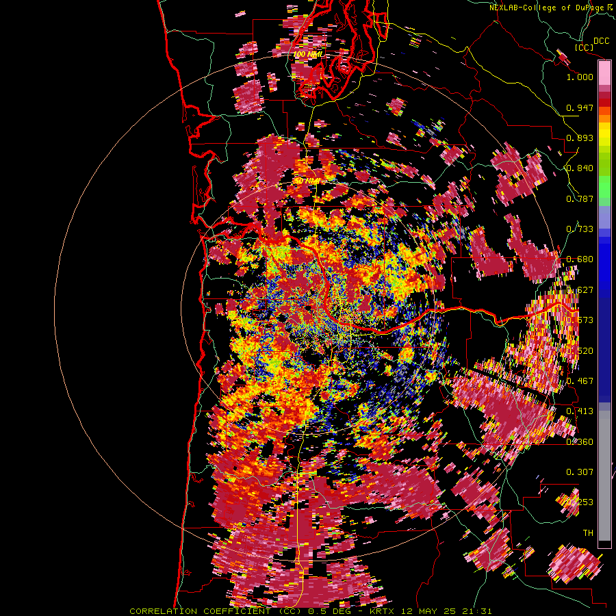Select the 0.467 scale value
616x616 pixels.
pyautogui.click(x=580, y=381)
